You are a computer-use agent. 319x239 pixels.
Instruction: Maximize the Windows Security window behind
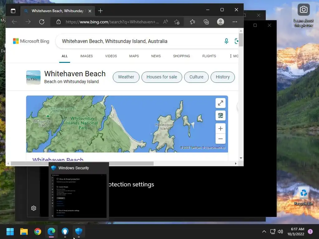(255, 25)
